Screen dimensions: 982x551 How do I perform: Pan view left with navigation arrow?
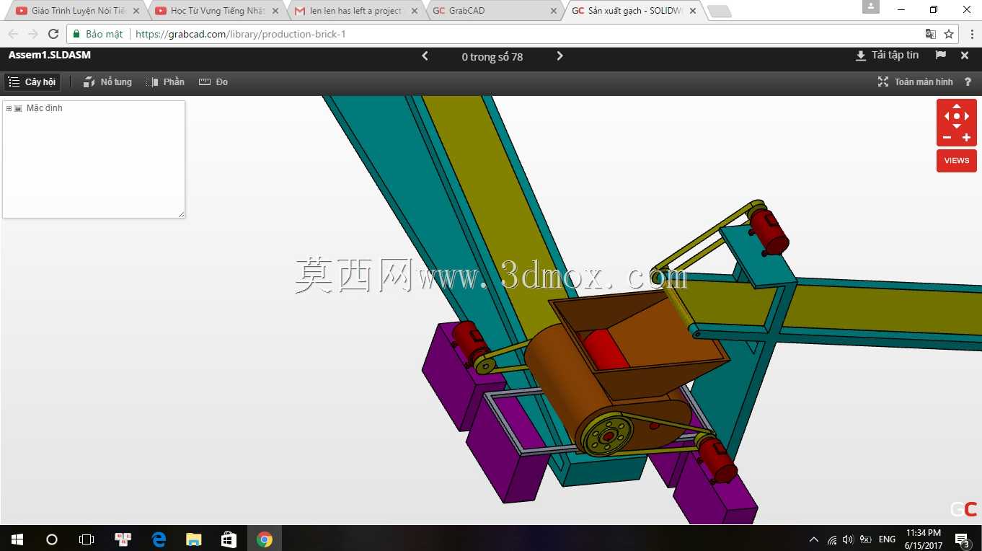tap(946, 116)
